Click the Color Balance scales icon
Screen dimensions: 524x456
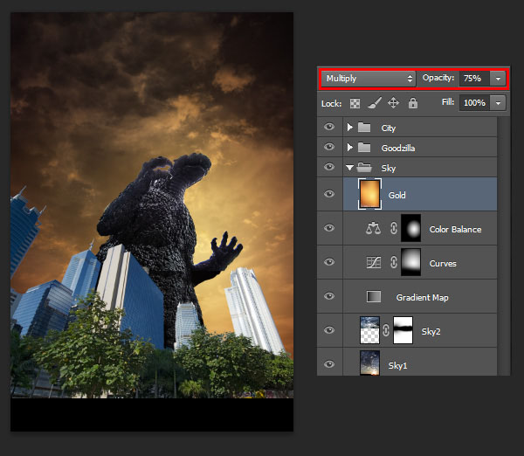click(x=373, y=228)
